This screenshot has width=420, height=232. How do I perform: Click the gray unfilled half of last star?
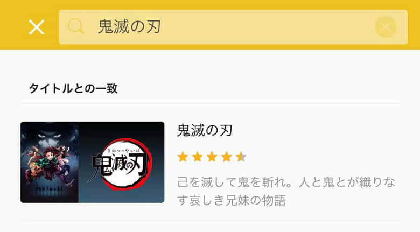pos(244,157)
